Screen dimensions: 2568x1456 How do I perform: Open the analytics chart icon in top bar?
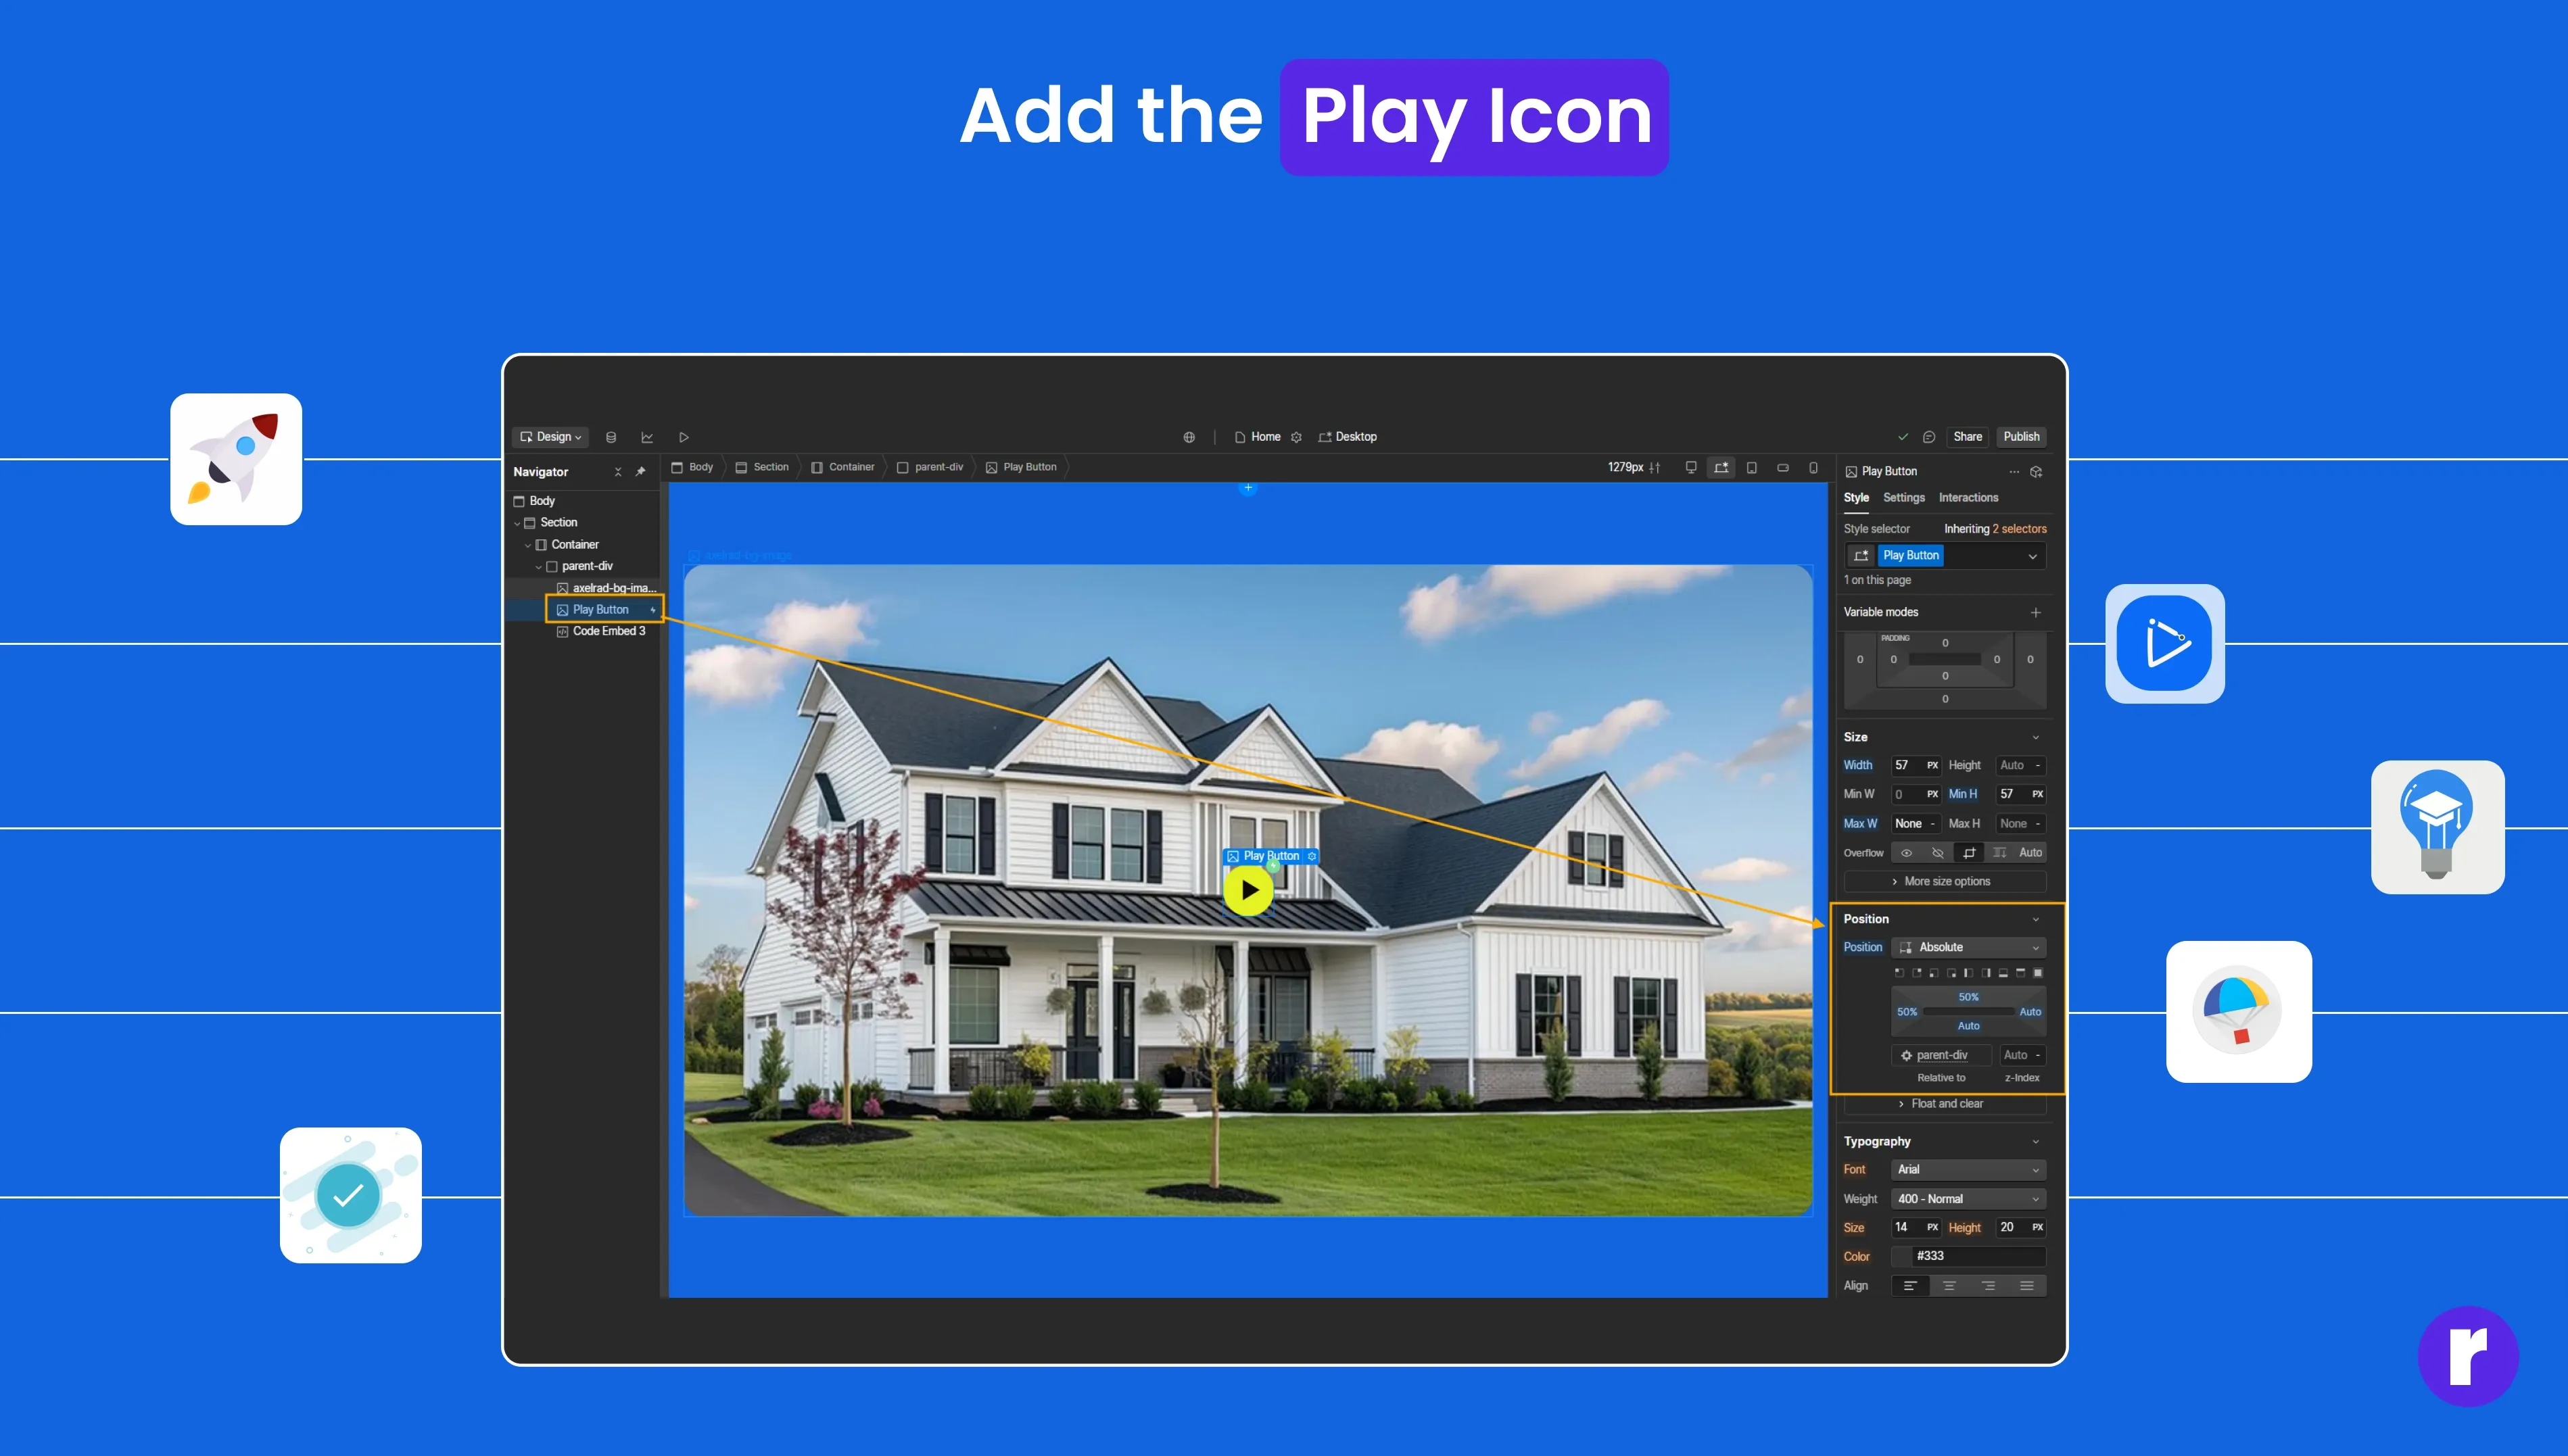[647, 437]
